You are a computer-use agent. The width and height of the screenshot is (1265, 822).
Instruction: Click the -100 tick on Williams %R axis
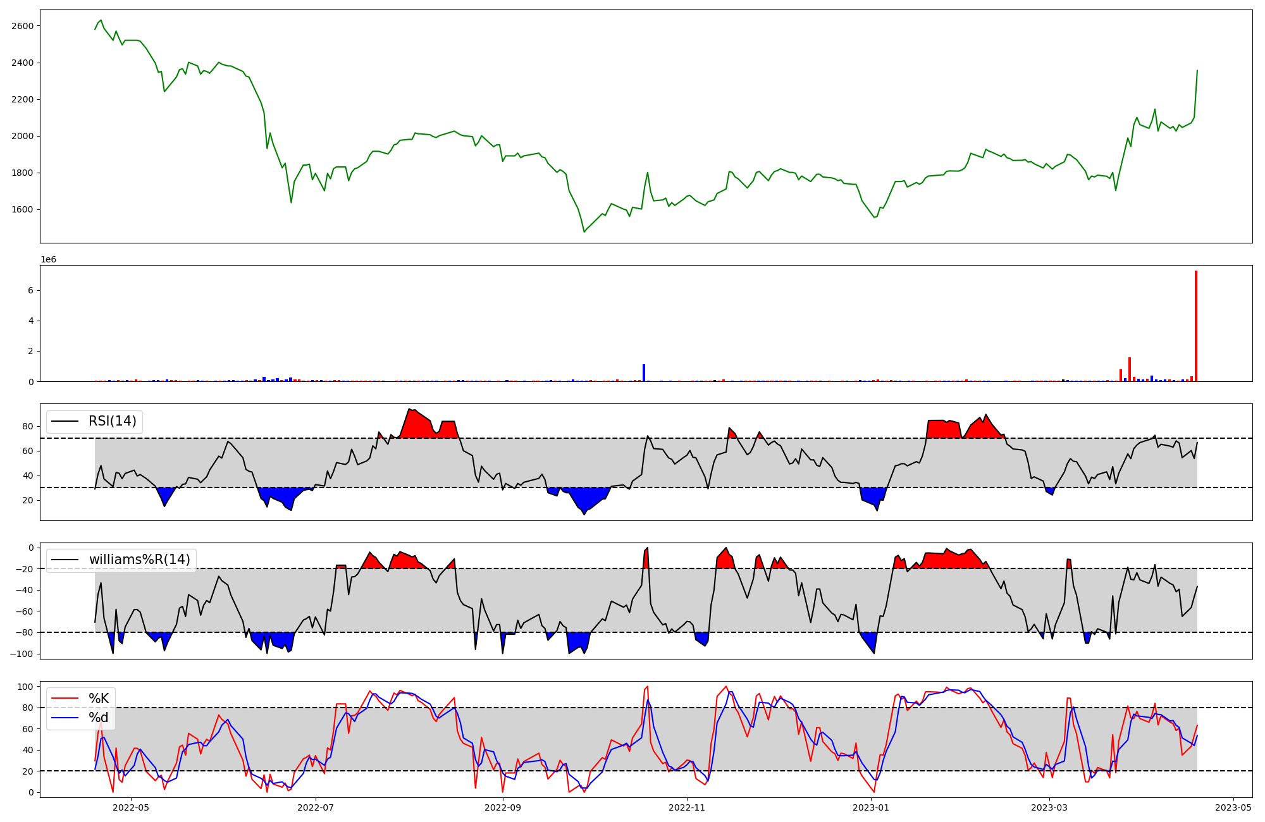point(21,654)
